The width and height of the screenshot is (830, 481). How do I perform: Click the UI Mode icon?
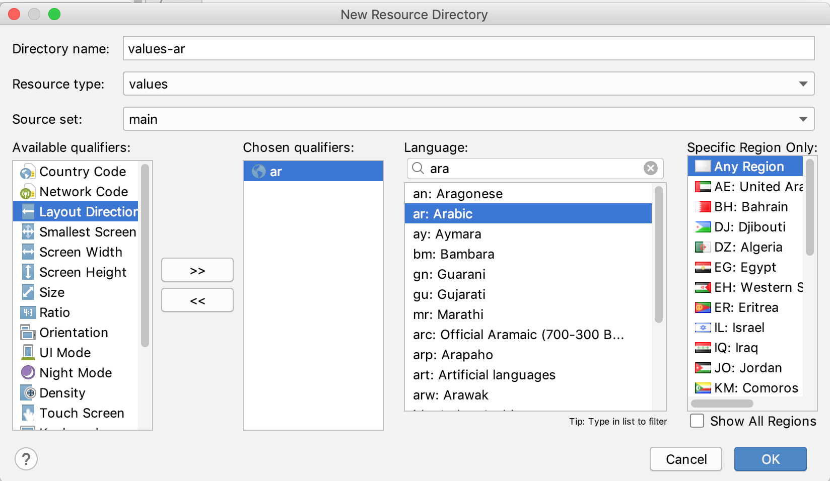(28, 353)
